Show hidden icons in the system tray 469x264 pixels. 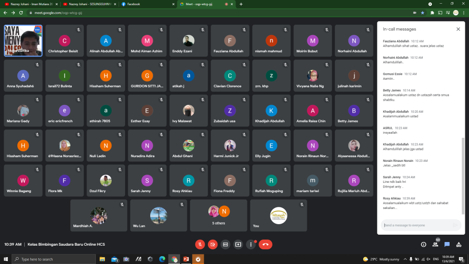[x=404, y=259]
